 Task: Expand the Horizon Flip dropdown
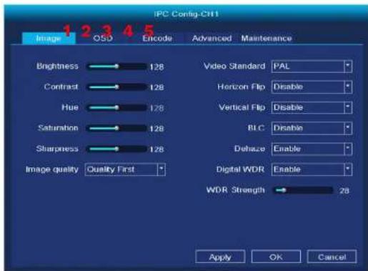click(x=312, y=87)
